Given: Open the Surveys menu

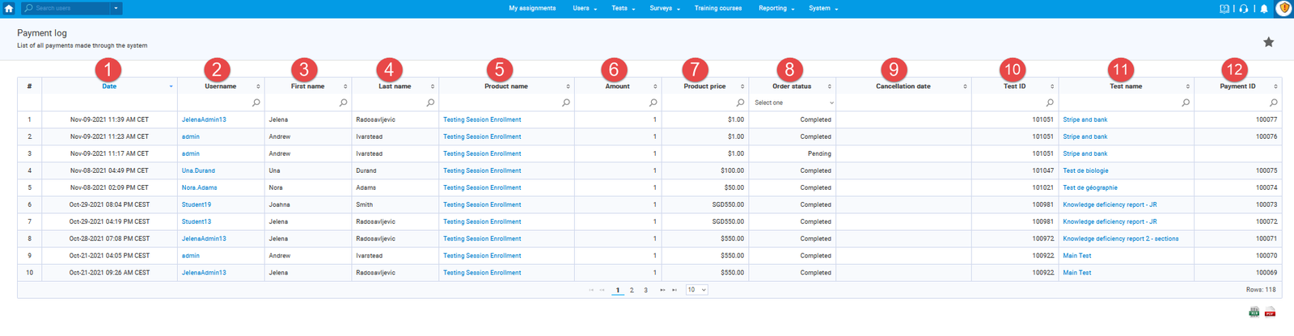Looking at the screenshot, I should tap(664, 8).
